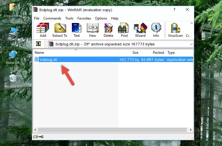This screenshot has height=146, width=222.
Task: Click horizontal scrollbar right arrow
Action: (191, 130)
